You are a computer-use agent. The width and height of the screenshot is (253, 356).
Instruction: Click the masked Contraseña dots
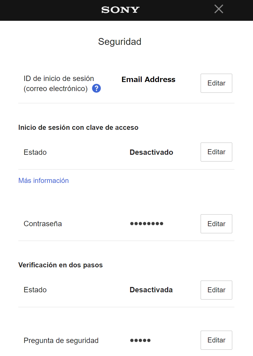point(147,224)
